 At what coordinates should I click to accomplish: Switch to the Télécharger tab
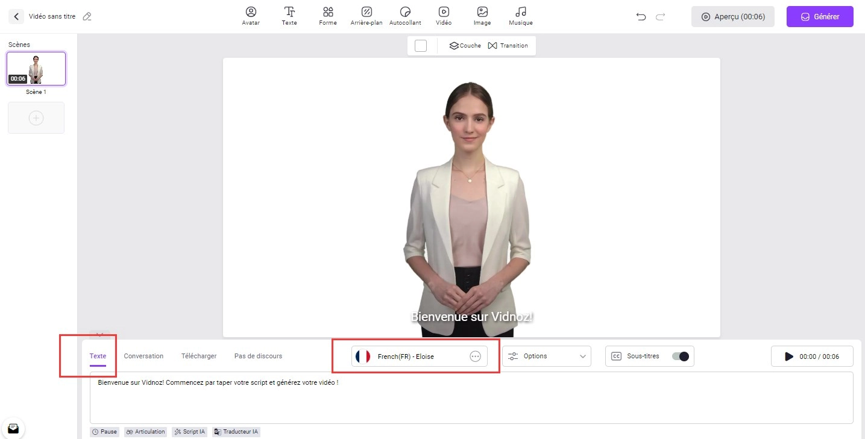(199, 356)
